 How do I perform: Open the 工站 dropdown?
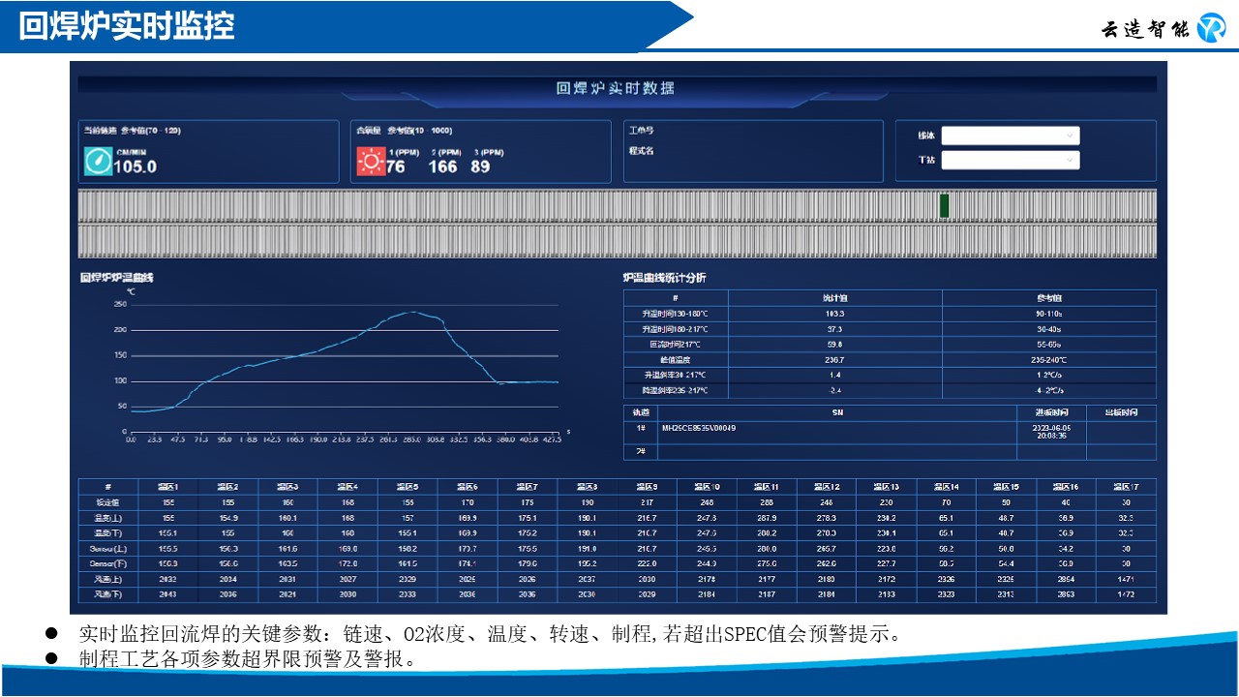(1010, 160)
